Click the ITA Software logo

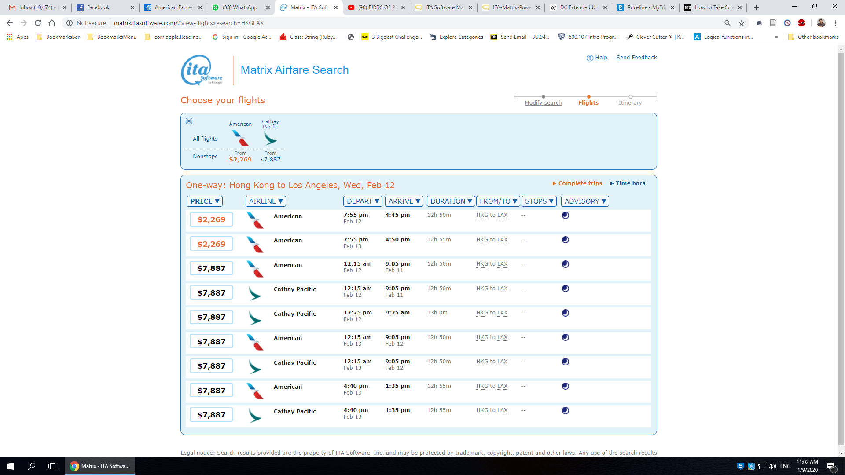click(x=202, y=69)
